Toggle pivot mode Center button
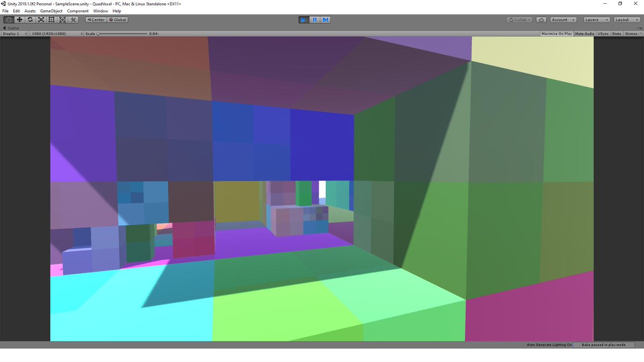The height and width of the screenshot is (362, 644). tap(96, 20)
